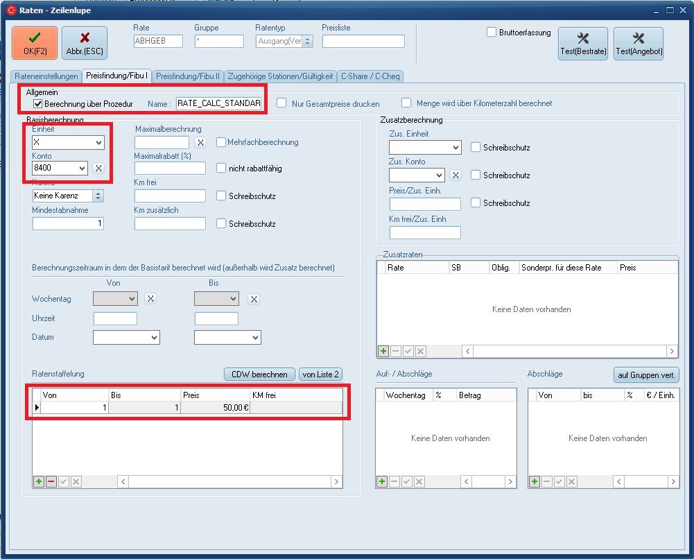Delete the Ratenstaffelung row with red minus
The height and width of the screenshot is (559, 694).
tap(51, 481)
